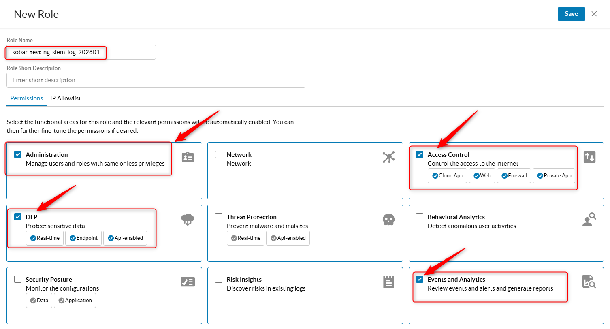Switch to the IP Allowlist tab
610x329 pixels.
coord(65,98)
